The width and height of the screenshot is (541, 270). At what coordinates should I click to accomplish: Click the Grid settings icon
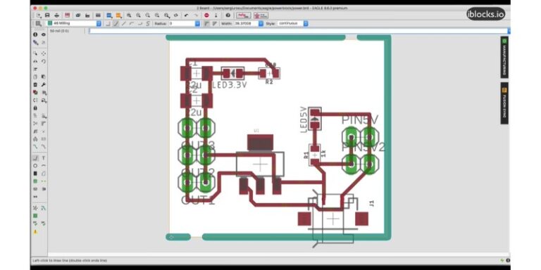38,23
